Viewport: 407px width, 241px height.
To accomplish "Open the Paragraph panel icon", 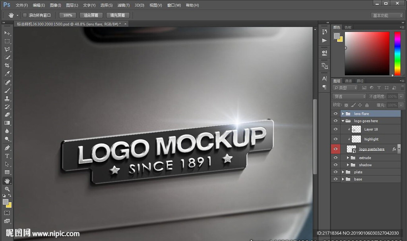I will tap(324, 87).
